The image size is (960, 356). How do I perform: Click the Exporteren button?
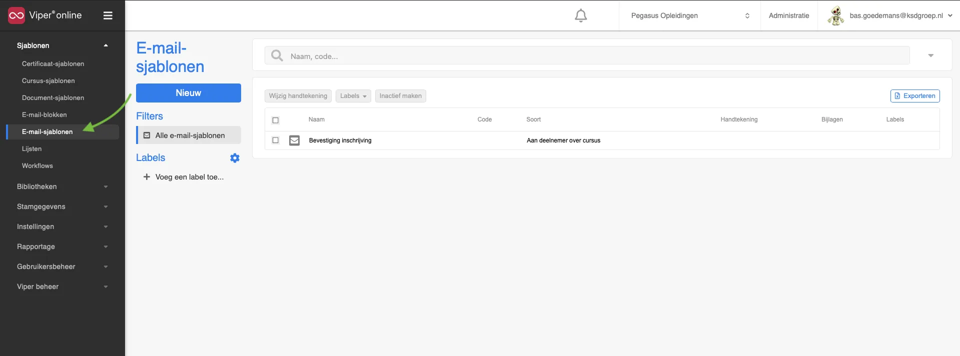coord(915,96)
